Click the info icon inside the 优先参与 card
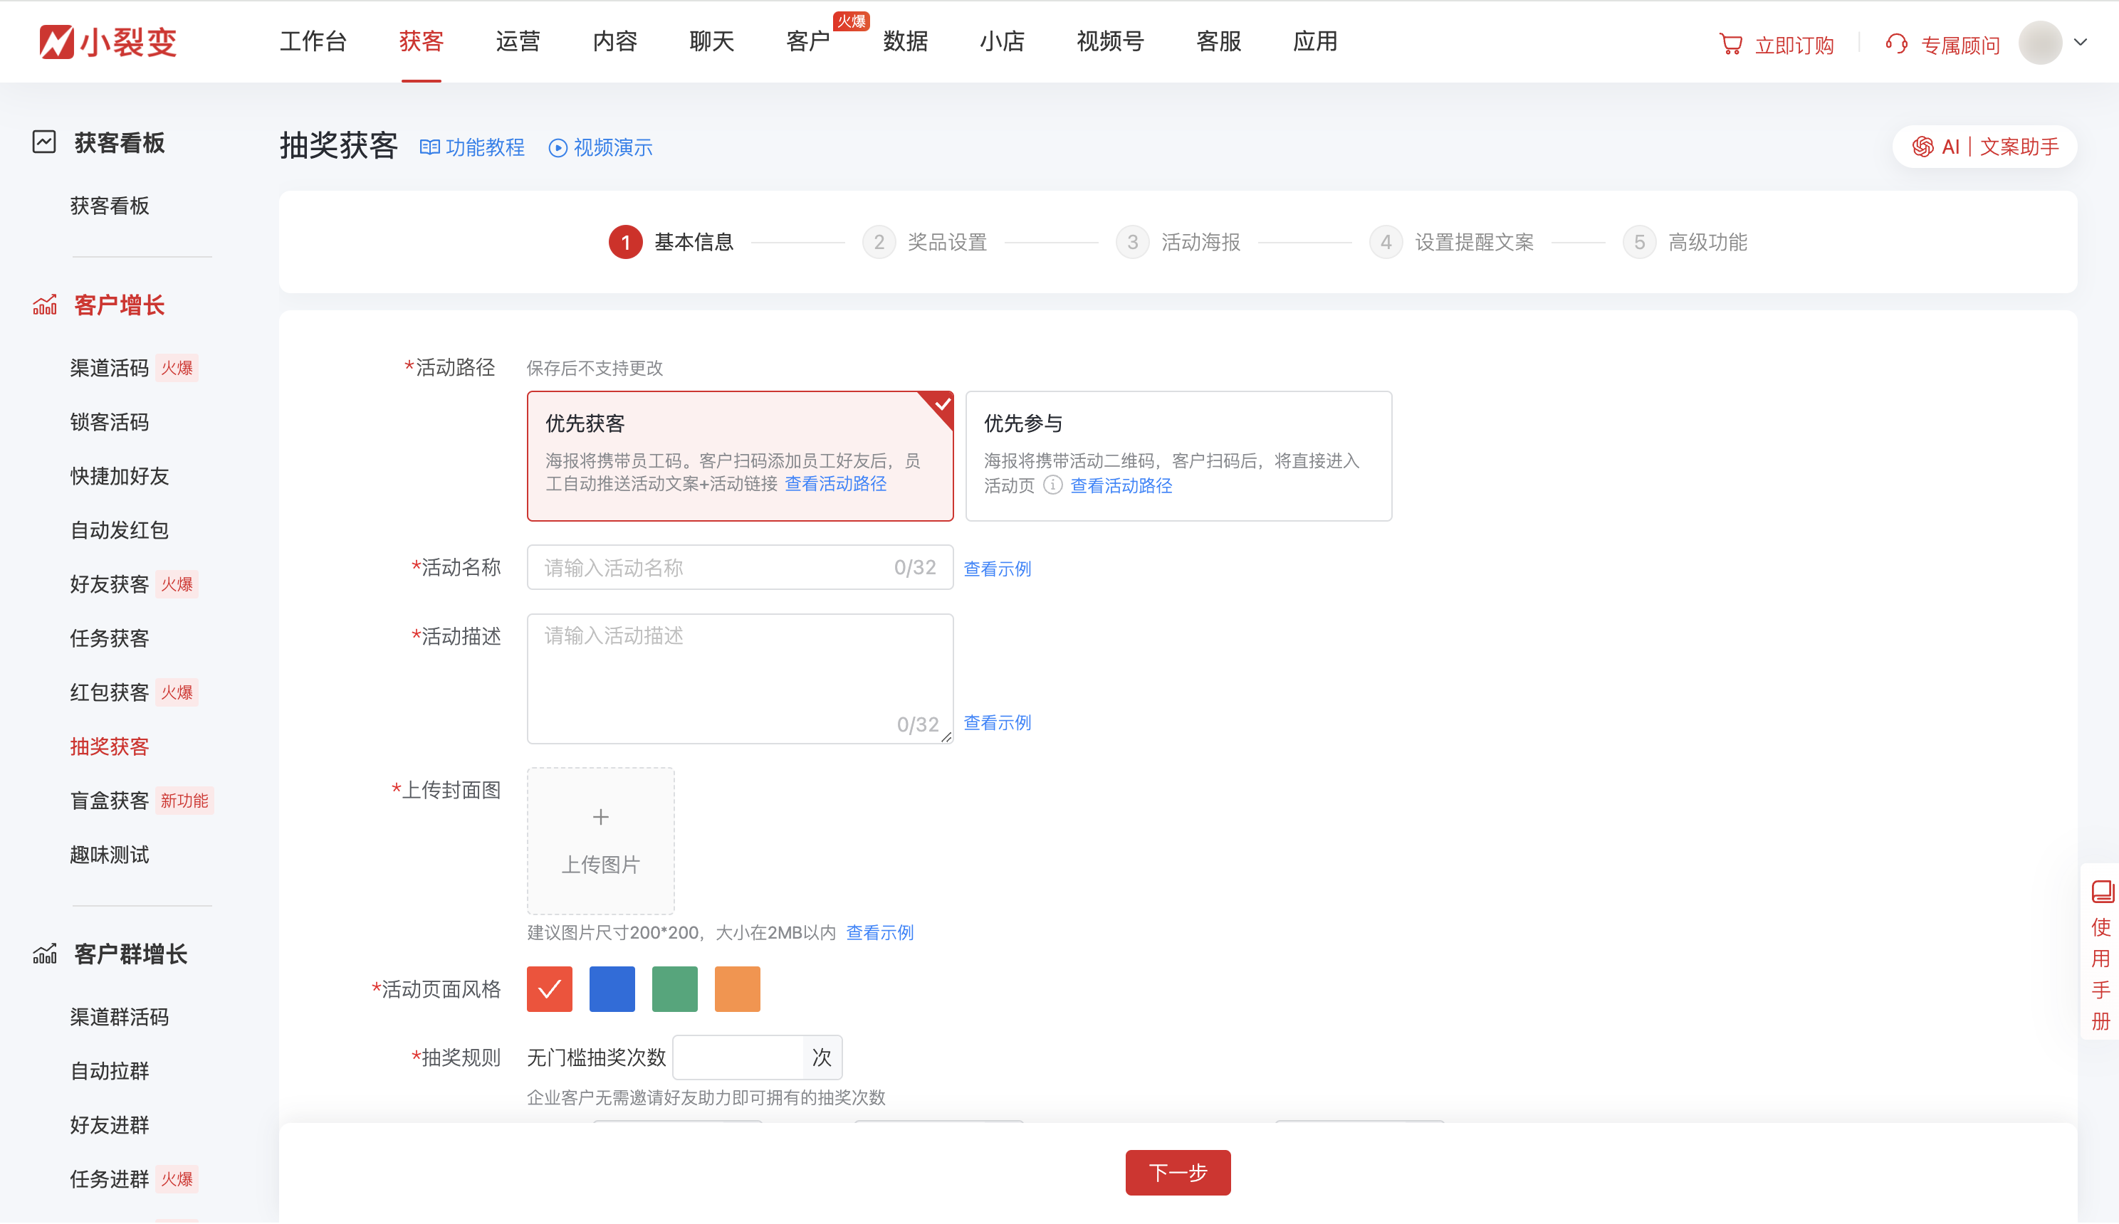Image resolution: width=2119 pixels, height=1224 pixels. click(x=1053, y=486)
